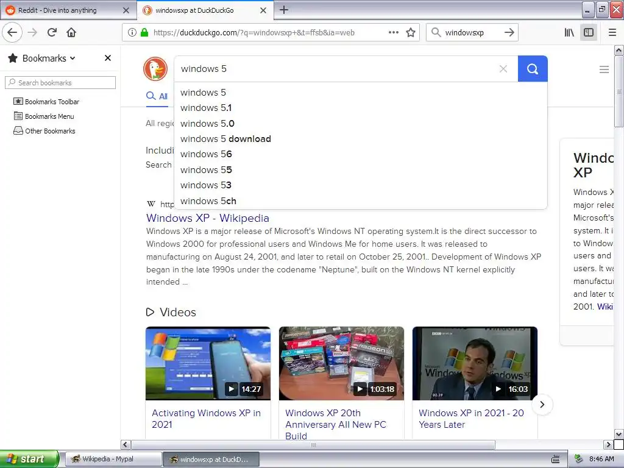Open Bookmarks Toolbar folder

pyautogui.click(x=46, y=102)
